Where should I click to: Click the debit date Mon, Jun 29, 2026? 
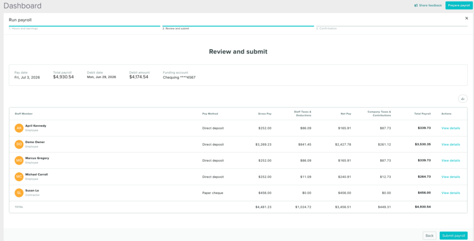[x=101, y=77]
